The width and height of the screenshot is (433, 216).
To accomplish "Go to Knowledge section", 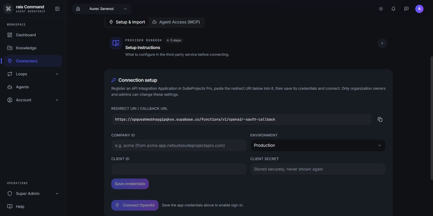I will pos(33,48).
